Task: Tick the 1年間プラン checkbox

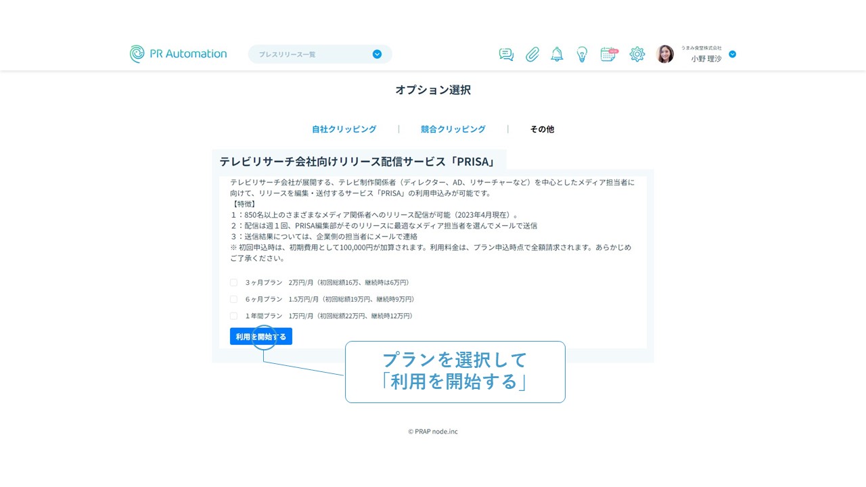Action: point(233,316)
